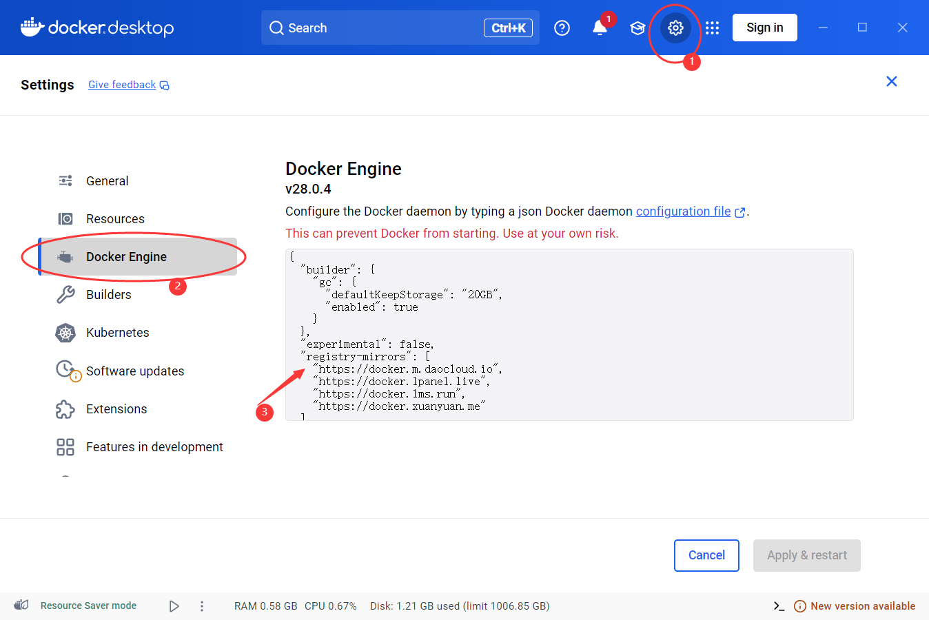The height and width of the screenshot is (620, 929).
Task: Select the General tab
Action: 138,180
